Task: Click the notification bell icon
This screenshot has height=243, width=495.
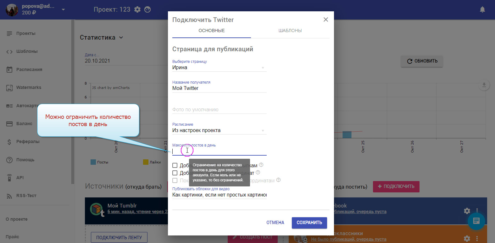Action: (x=482, y=9)
